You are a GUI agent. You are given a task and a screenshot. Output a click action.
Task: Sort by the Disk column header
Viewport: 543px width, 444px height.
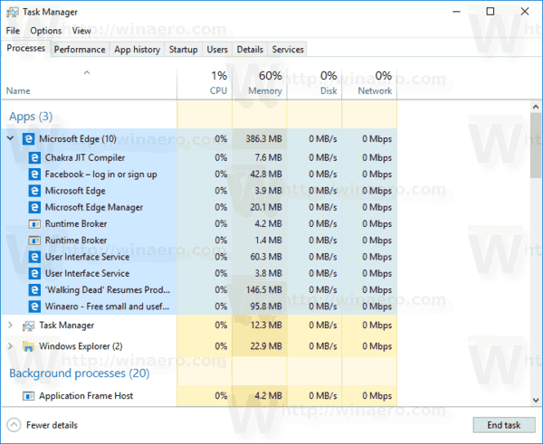(314, 84)
